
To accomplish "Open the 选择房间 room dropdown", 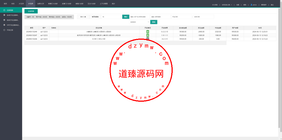I will [140, 22].
